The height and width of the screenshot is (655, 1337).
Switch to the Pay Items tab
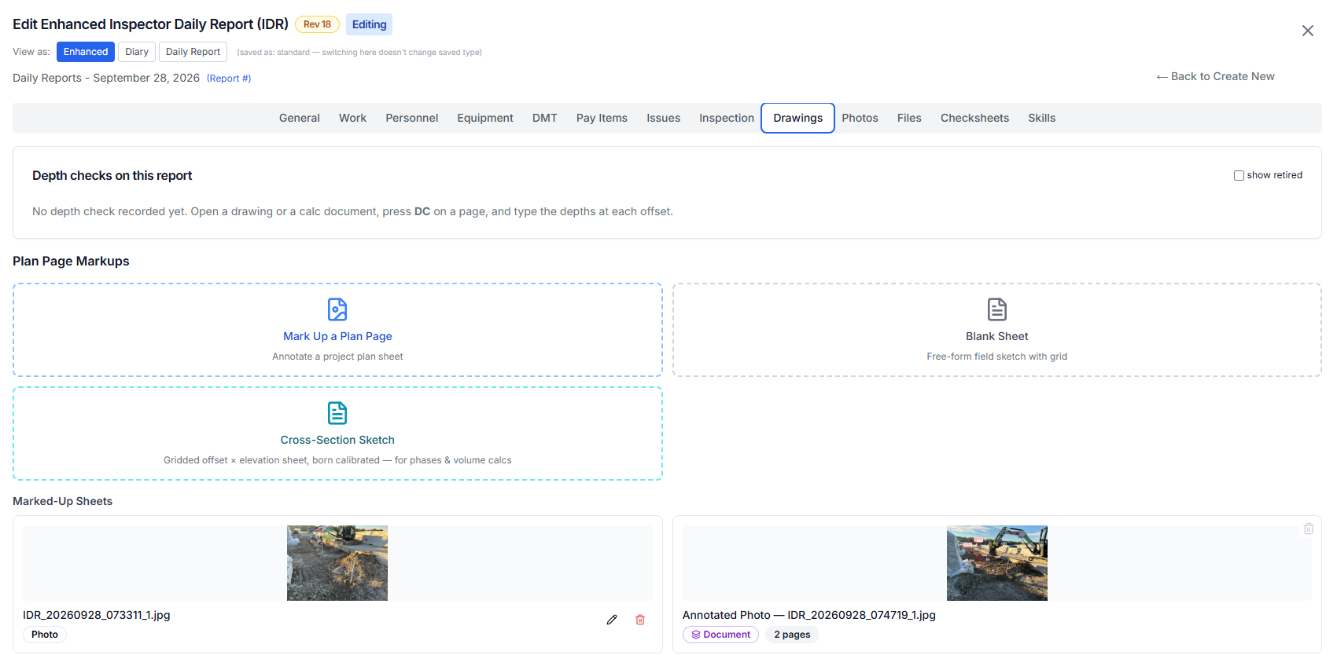tap(602, 118)
